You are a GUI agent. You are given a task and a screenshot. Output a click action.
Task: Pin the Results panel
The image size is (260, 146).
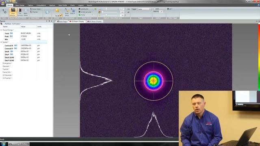tap(49, 21)
